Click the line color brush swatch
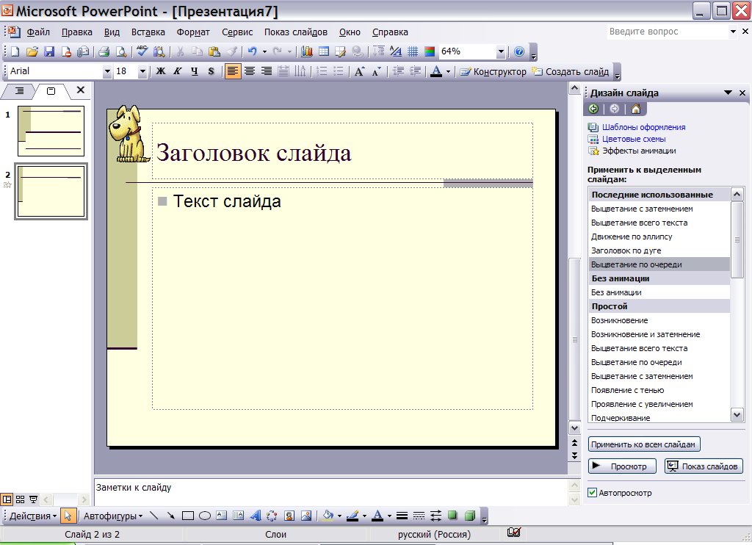Image resolution: width=752 pixels, height=545 pixels. 352,516
